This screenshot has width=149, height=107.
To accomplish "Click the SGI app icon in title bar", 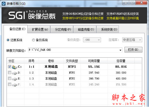I will pyautogui.click(x=4, y=4).
